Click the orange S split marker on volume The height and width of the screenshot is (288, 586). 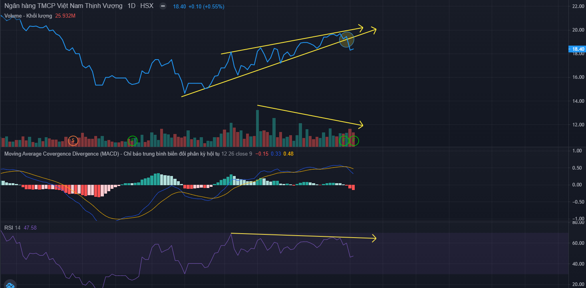coord(72,140)
